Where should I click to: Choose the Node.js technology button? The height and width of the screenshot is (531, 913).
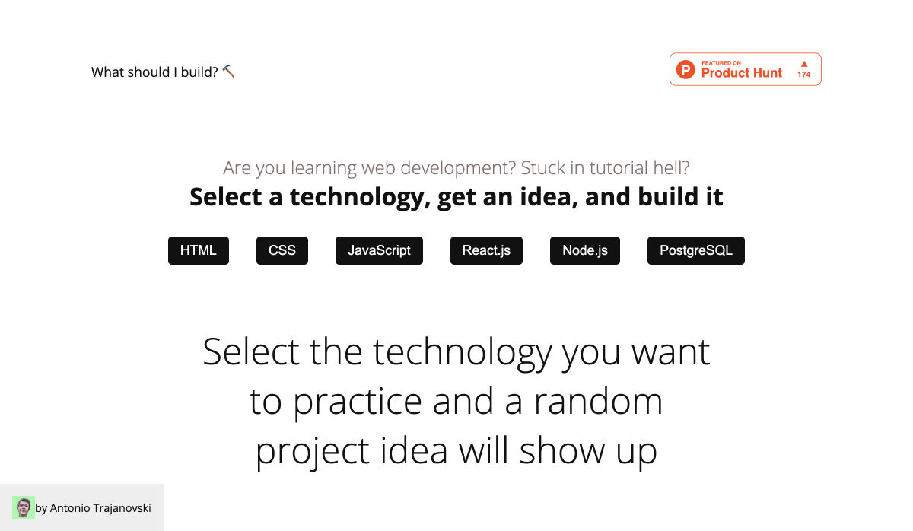click(x=585, y=250)
